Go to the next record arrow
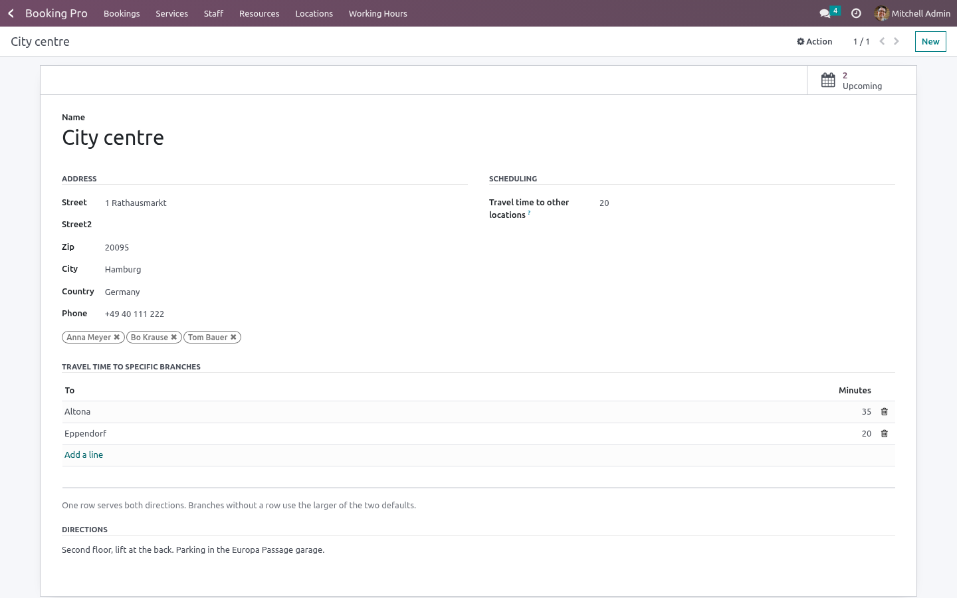The width and height of the screenshot is (957, 598). 897,41
